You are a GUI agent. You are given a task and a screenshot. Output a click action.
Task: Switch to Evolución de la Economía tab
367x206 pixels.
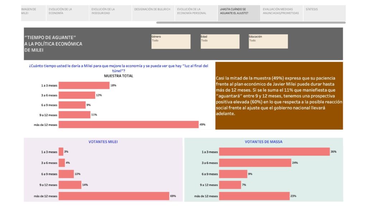tap(68, 13)
